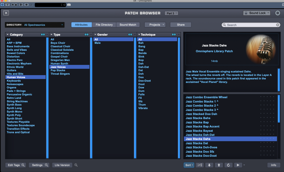Click the microphone patch image thumbnail

261,49
